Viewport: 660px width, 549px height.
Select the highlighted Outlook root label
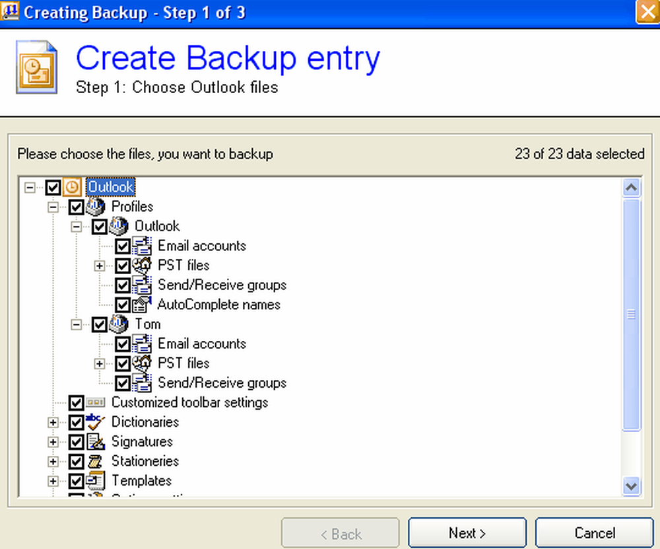pos(111,187)
